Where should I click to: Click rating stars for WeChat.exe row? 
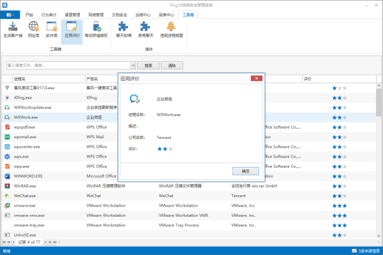tap(340, 196)
